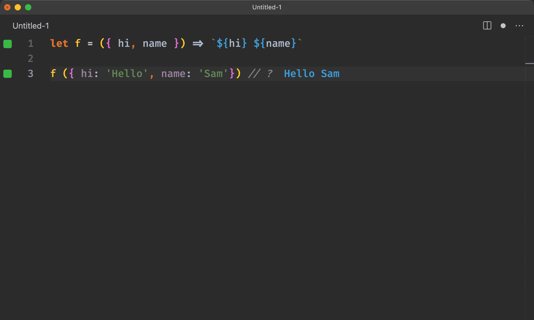Image resolution: width=534 pixels, height=320 pixels.
Task: Click the Untitled-1 window title text
Action: [x=267, y=7]
